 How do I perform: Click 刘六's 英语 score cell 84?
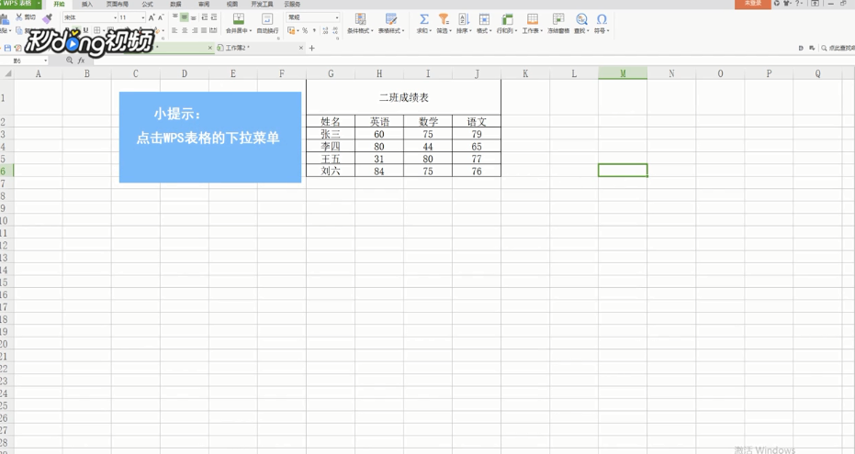pos(379,171)
